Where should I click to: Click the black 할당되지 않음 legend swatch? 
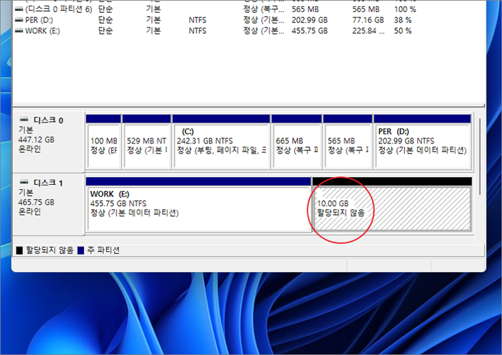click(x=19, y=250)
